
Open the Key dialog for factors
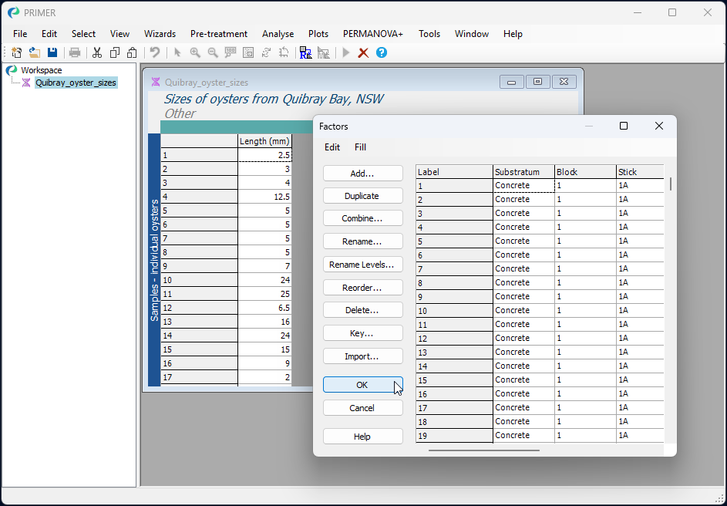[x=362, y=332]
